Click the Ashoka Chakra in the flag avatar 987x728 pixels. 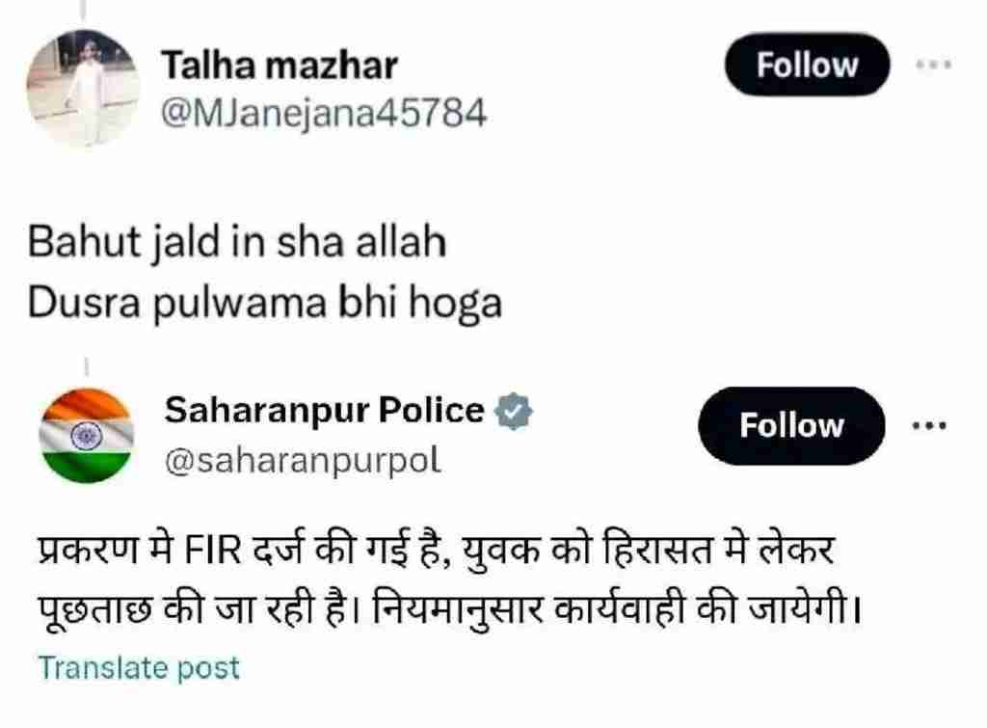pyautogui.click(x=86, y=436)
